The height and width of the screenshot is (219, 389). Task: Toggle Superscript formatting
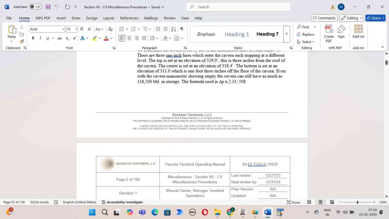coord(74,38)
